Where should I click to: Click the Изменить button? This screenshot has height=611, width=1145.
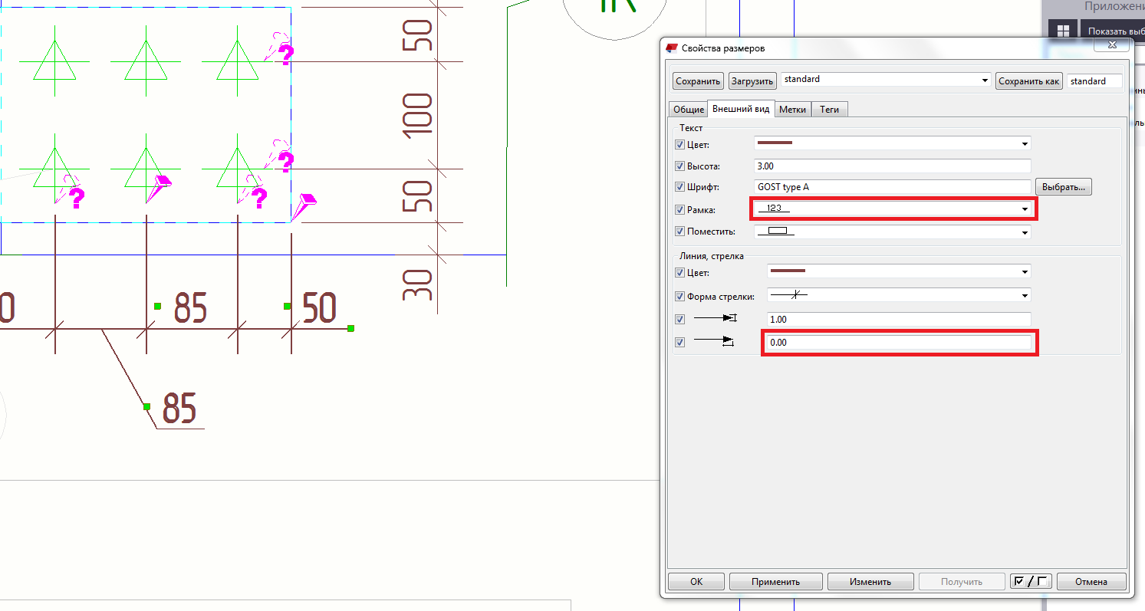[x=870, y=581]
